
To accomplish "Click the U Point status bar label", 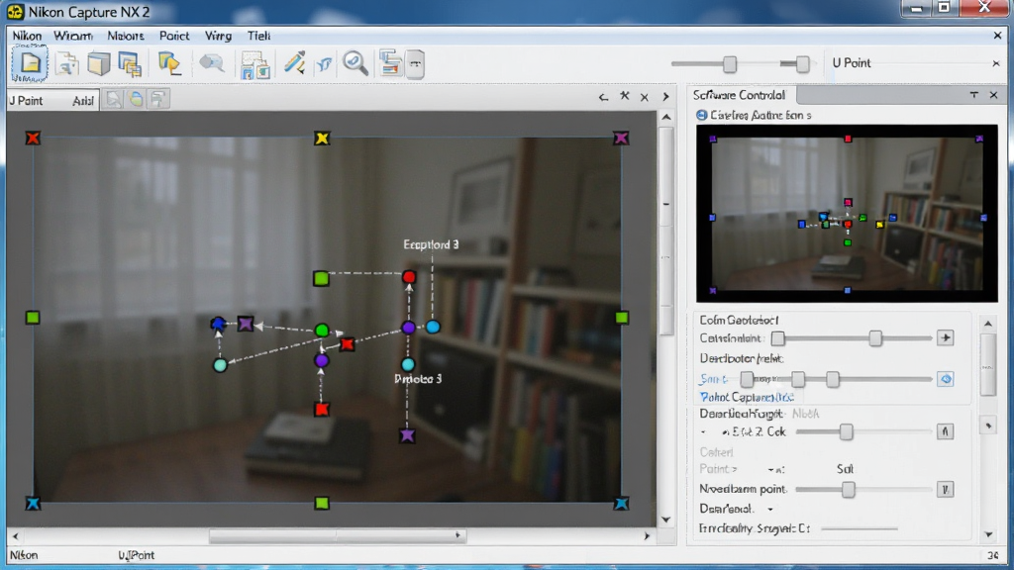I will click(x=137, y=555).
